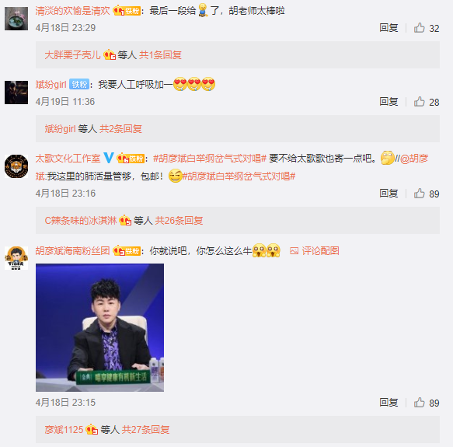Screen dimensions: 453x447
Task: Expand 共27条回复 replies
Action: 145,430
